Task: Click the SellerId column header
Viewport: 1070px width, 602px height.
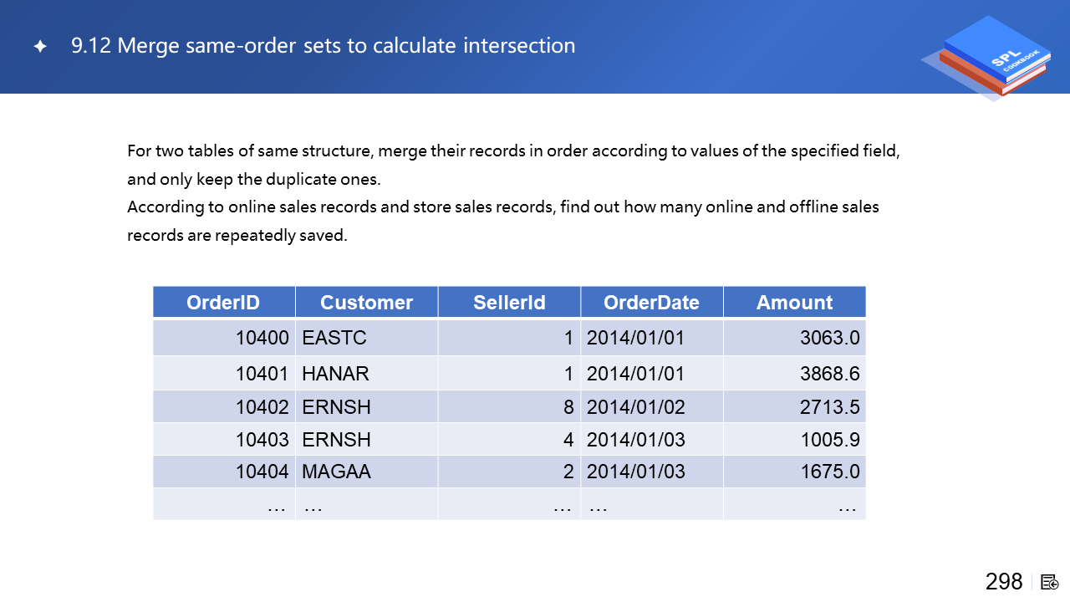Action: (509, 303)
